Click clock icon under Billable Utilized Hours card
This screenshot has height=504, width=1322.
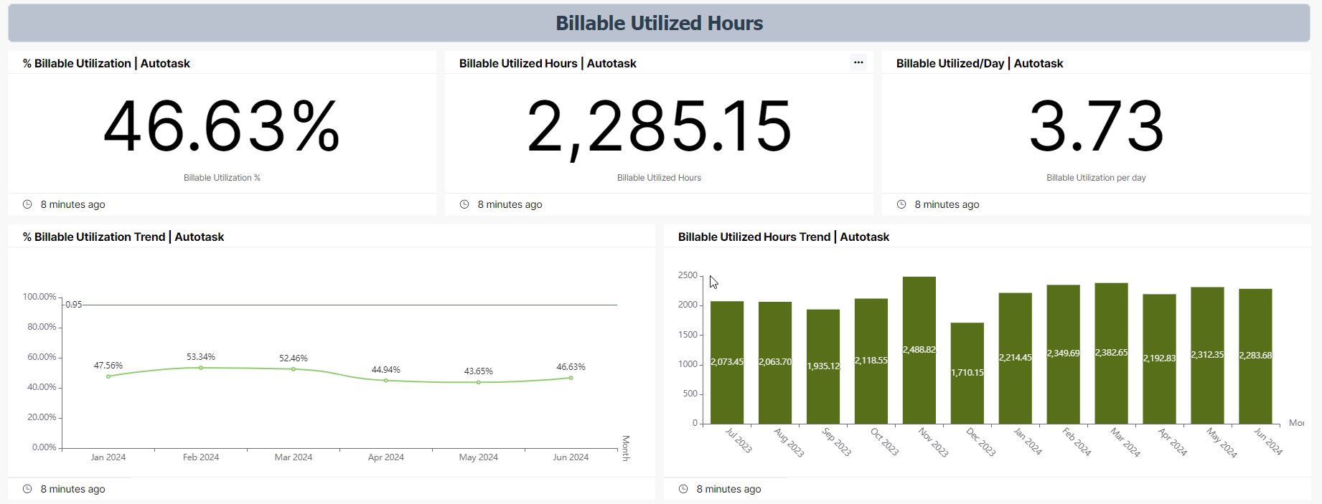(x=464, y=204)
